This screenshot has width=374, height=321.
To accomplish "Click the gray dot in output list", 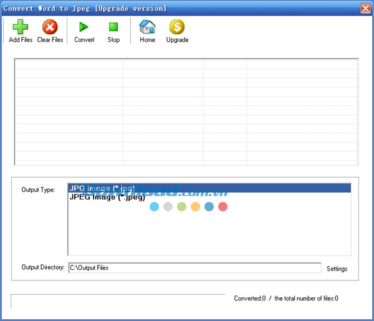I will tap(168, 207).
